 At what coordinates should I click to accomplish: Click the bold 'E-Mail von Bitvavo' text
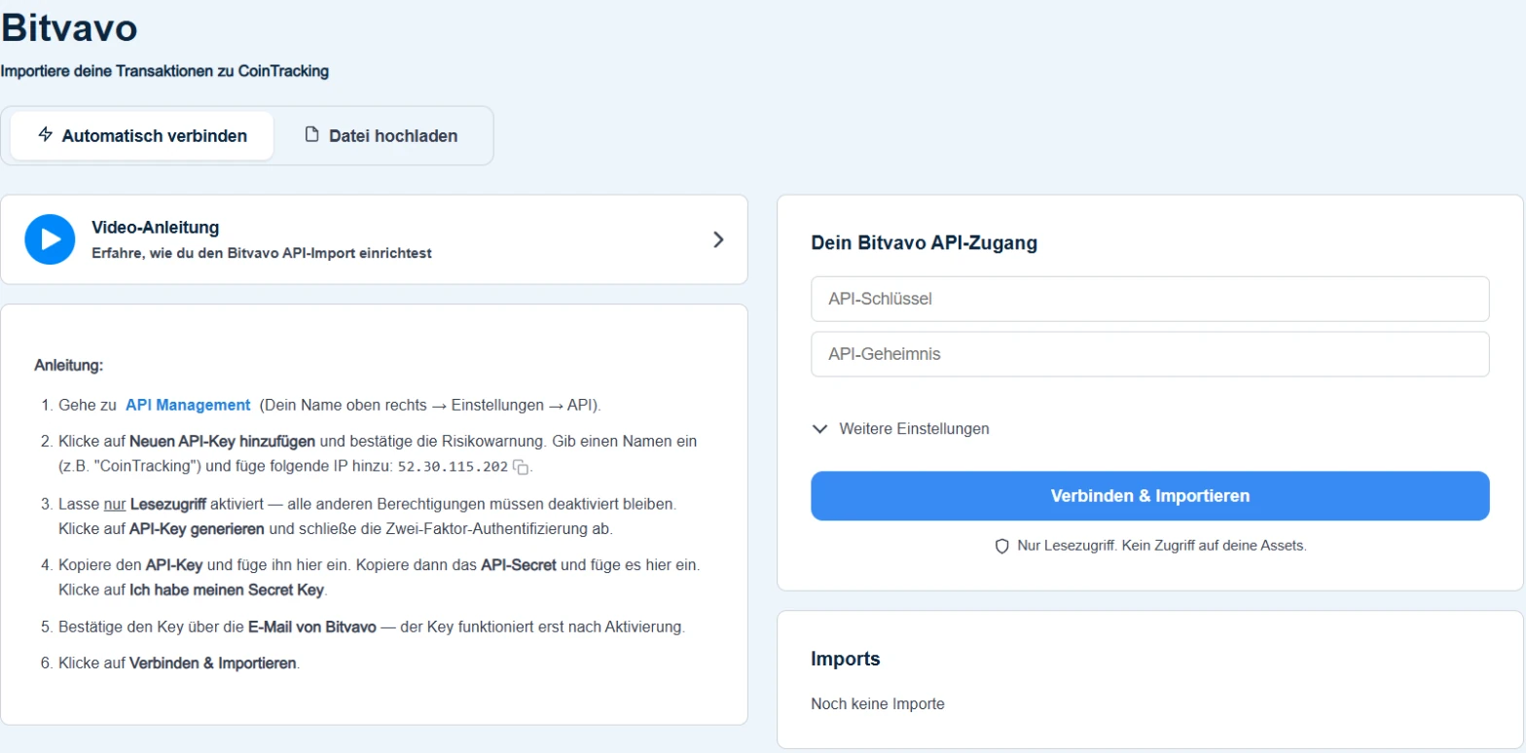click(312, 627)
